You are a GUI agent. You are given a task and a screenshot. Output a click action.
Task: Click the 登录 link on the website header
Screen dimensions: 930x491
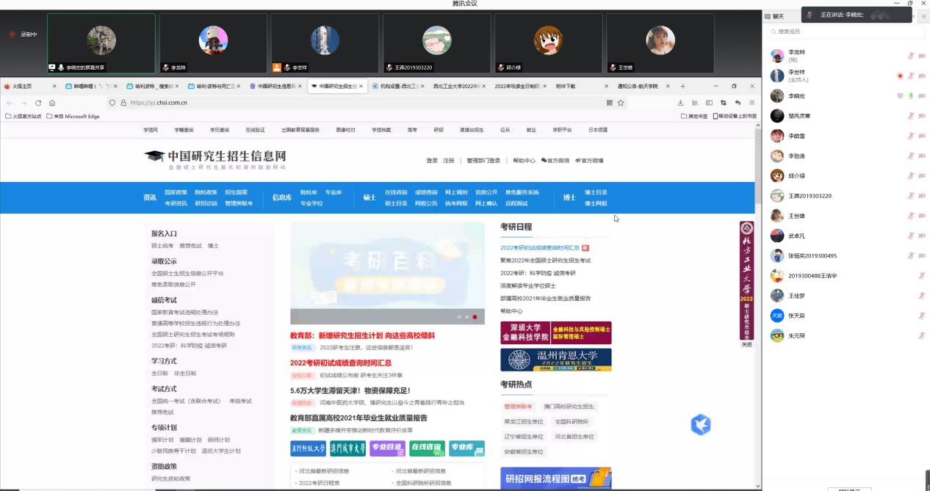click(431, 161)
